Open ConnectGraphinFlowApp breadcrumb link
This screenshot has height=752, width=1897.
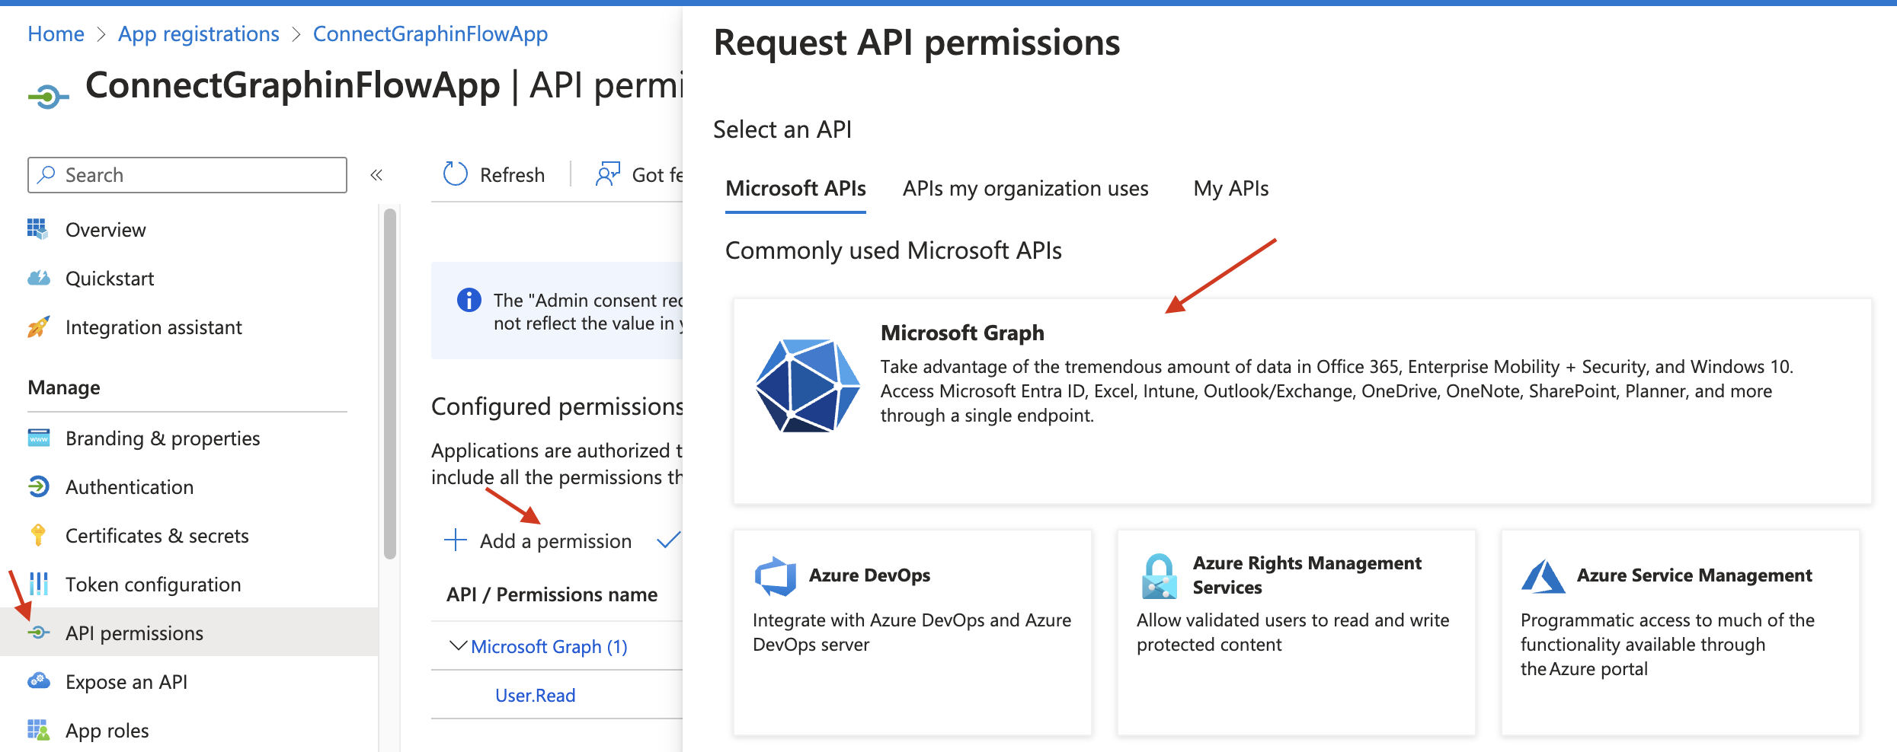click(430, 33)
